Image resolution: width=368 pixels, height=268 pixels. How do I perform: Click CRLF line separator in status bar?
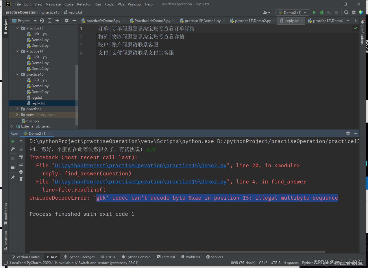(263, 263)
